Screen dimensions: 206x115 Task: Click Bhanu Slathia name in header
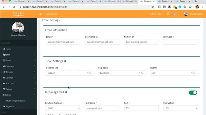(196, 14)
